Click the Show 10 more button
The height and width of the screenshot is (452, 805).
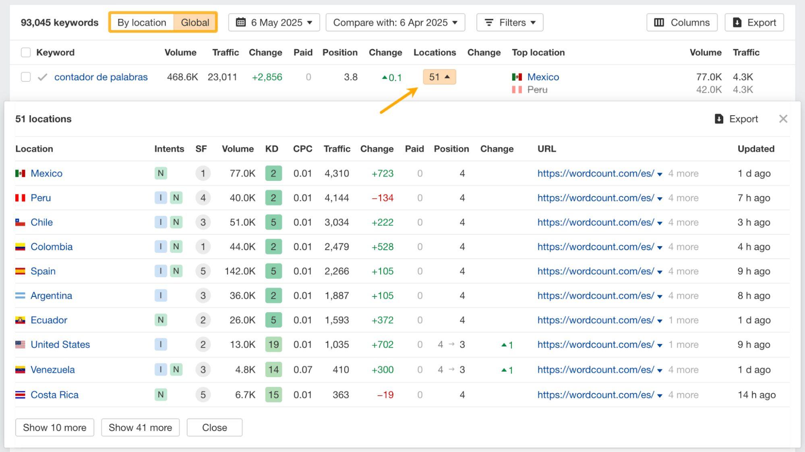(x=54, y=427)
